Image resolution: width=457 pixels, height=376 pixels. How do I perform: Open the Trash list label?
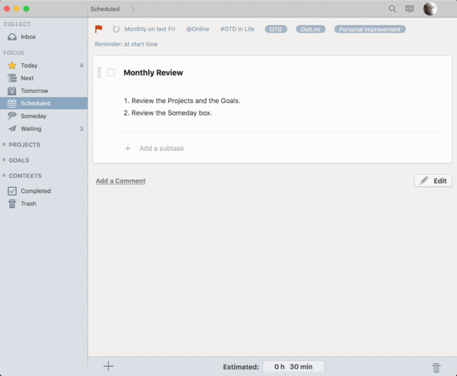click(28, 203)
